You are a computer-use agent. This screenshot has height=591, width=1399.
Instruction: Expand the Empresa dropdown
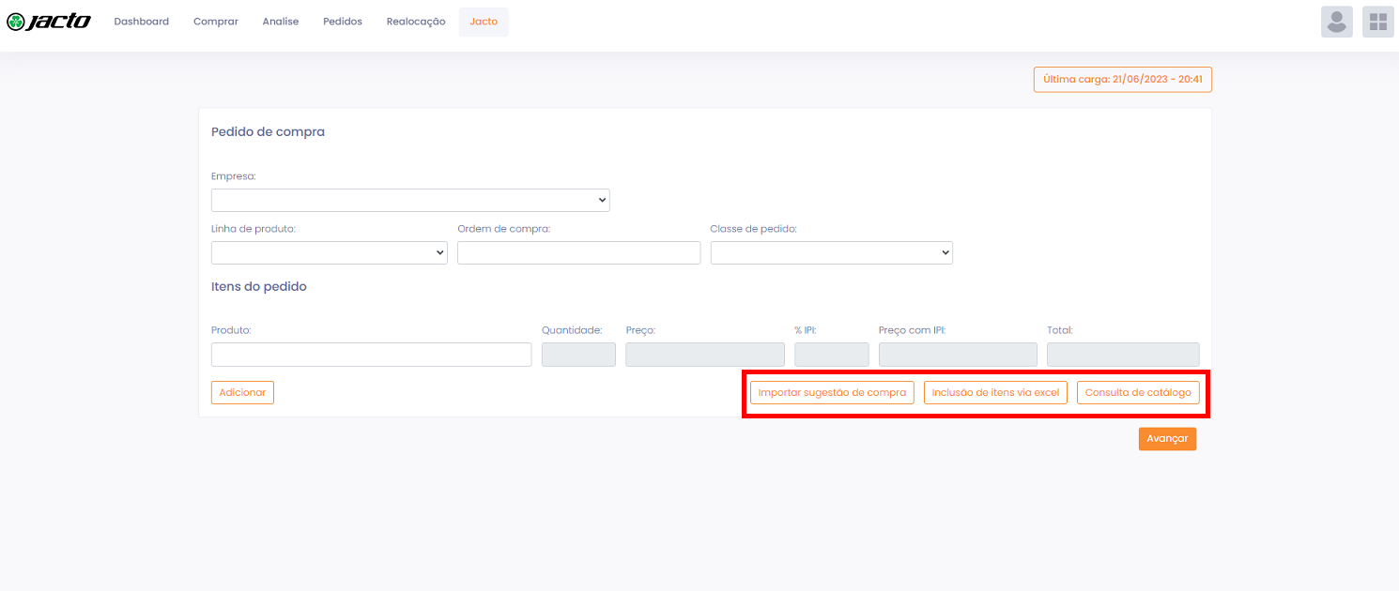(x=410, y=200)
